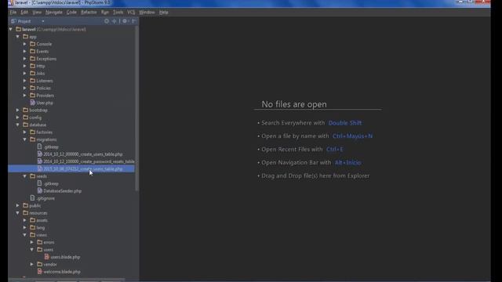
Task: Collapse the database folder
Action: point(18,125)
